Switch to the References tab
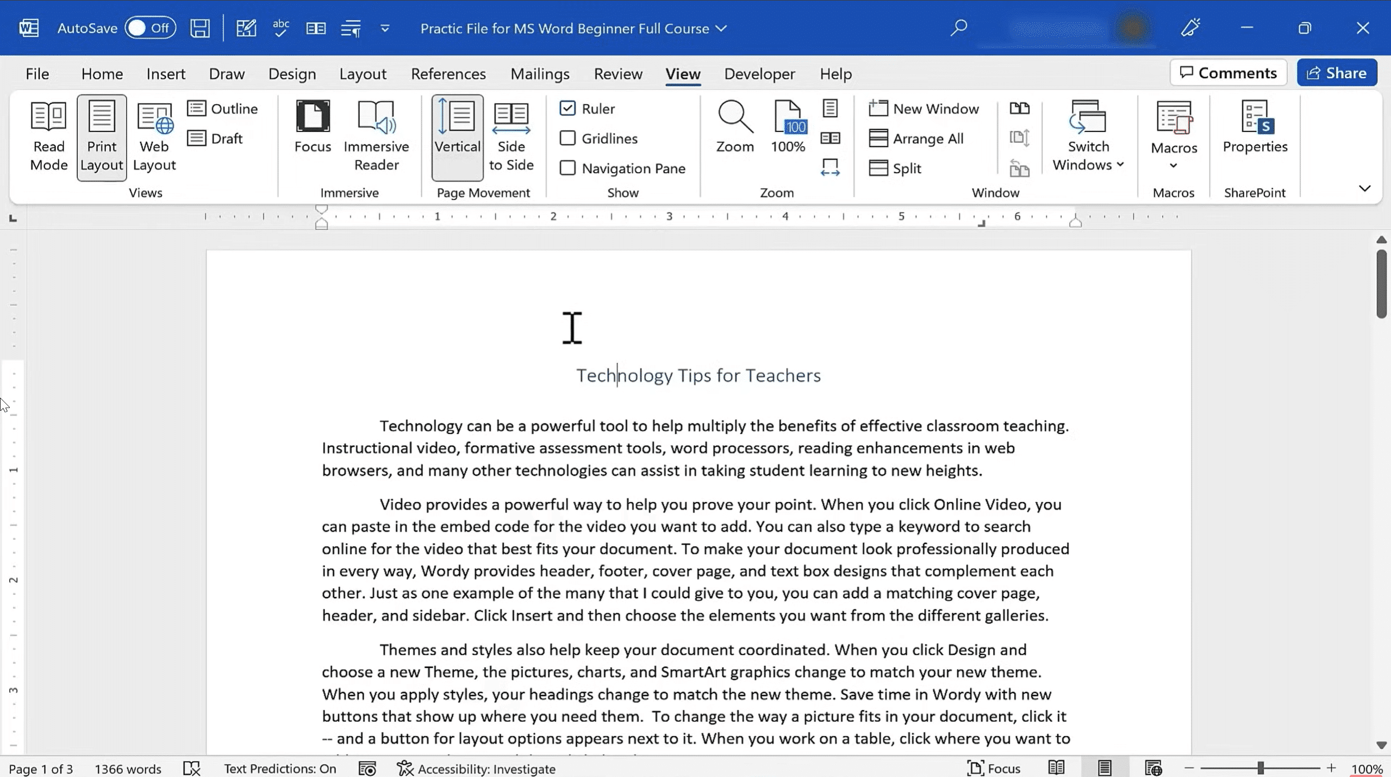 tap(448, 74)
